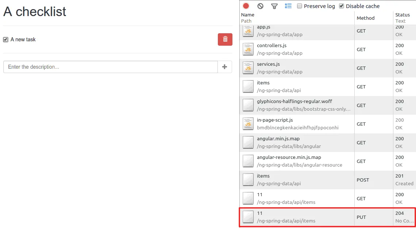This screenshot has height=228, width=416.
Task: Sort requests by the Name column header
Action: (247, 15)
